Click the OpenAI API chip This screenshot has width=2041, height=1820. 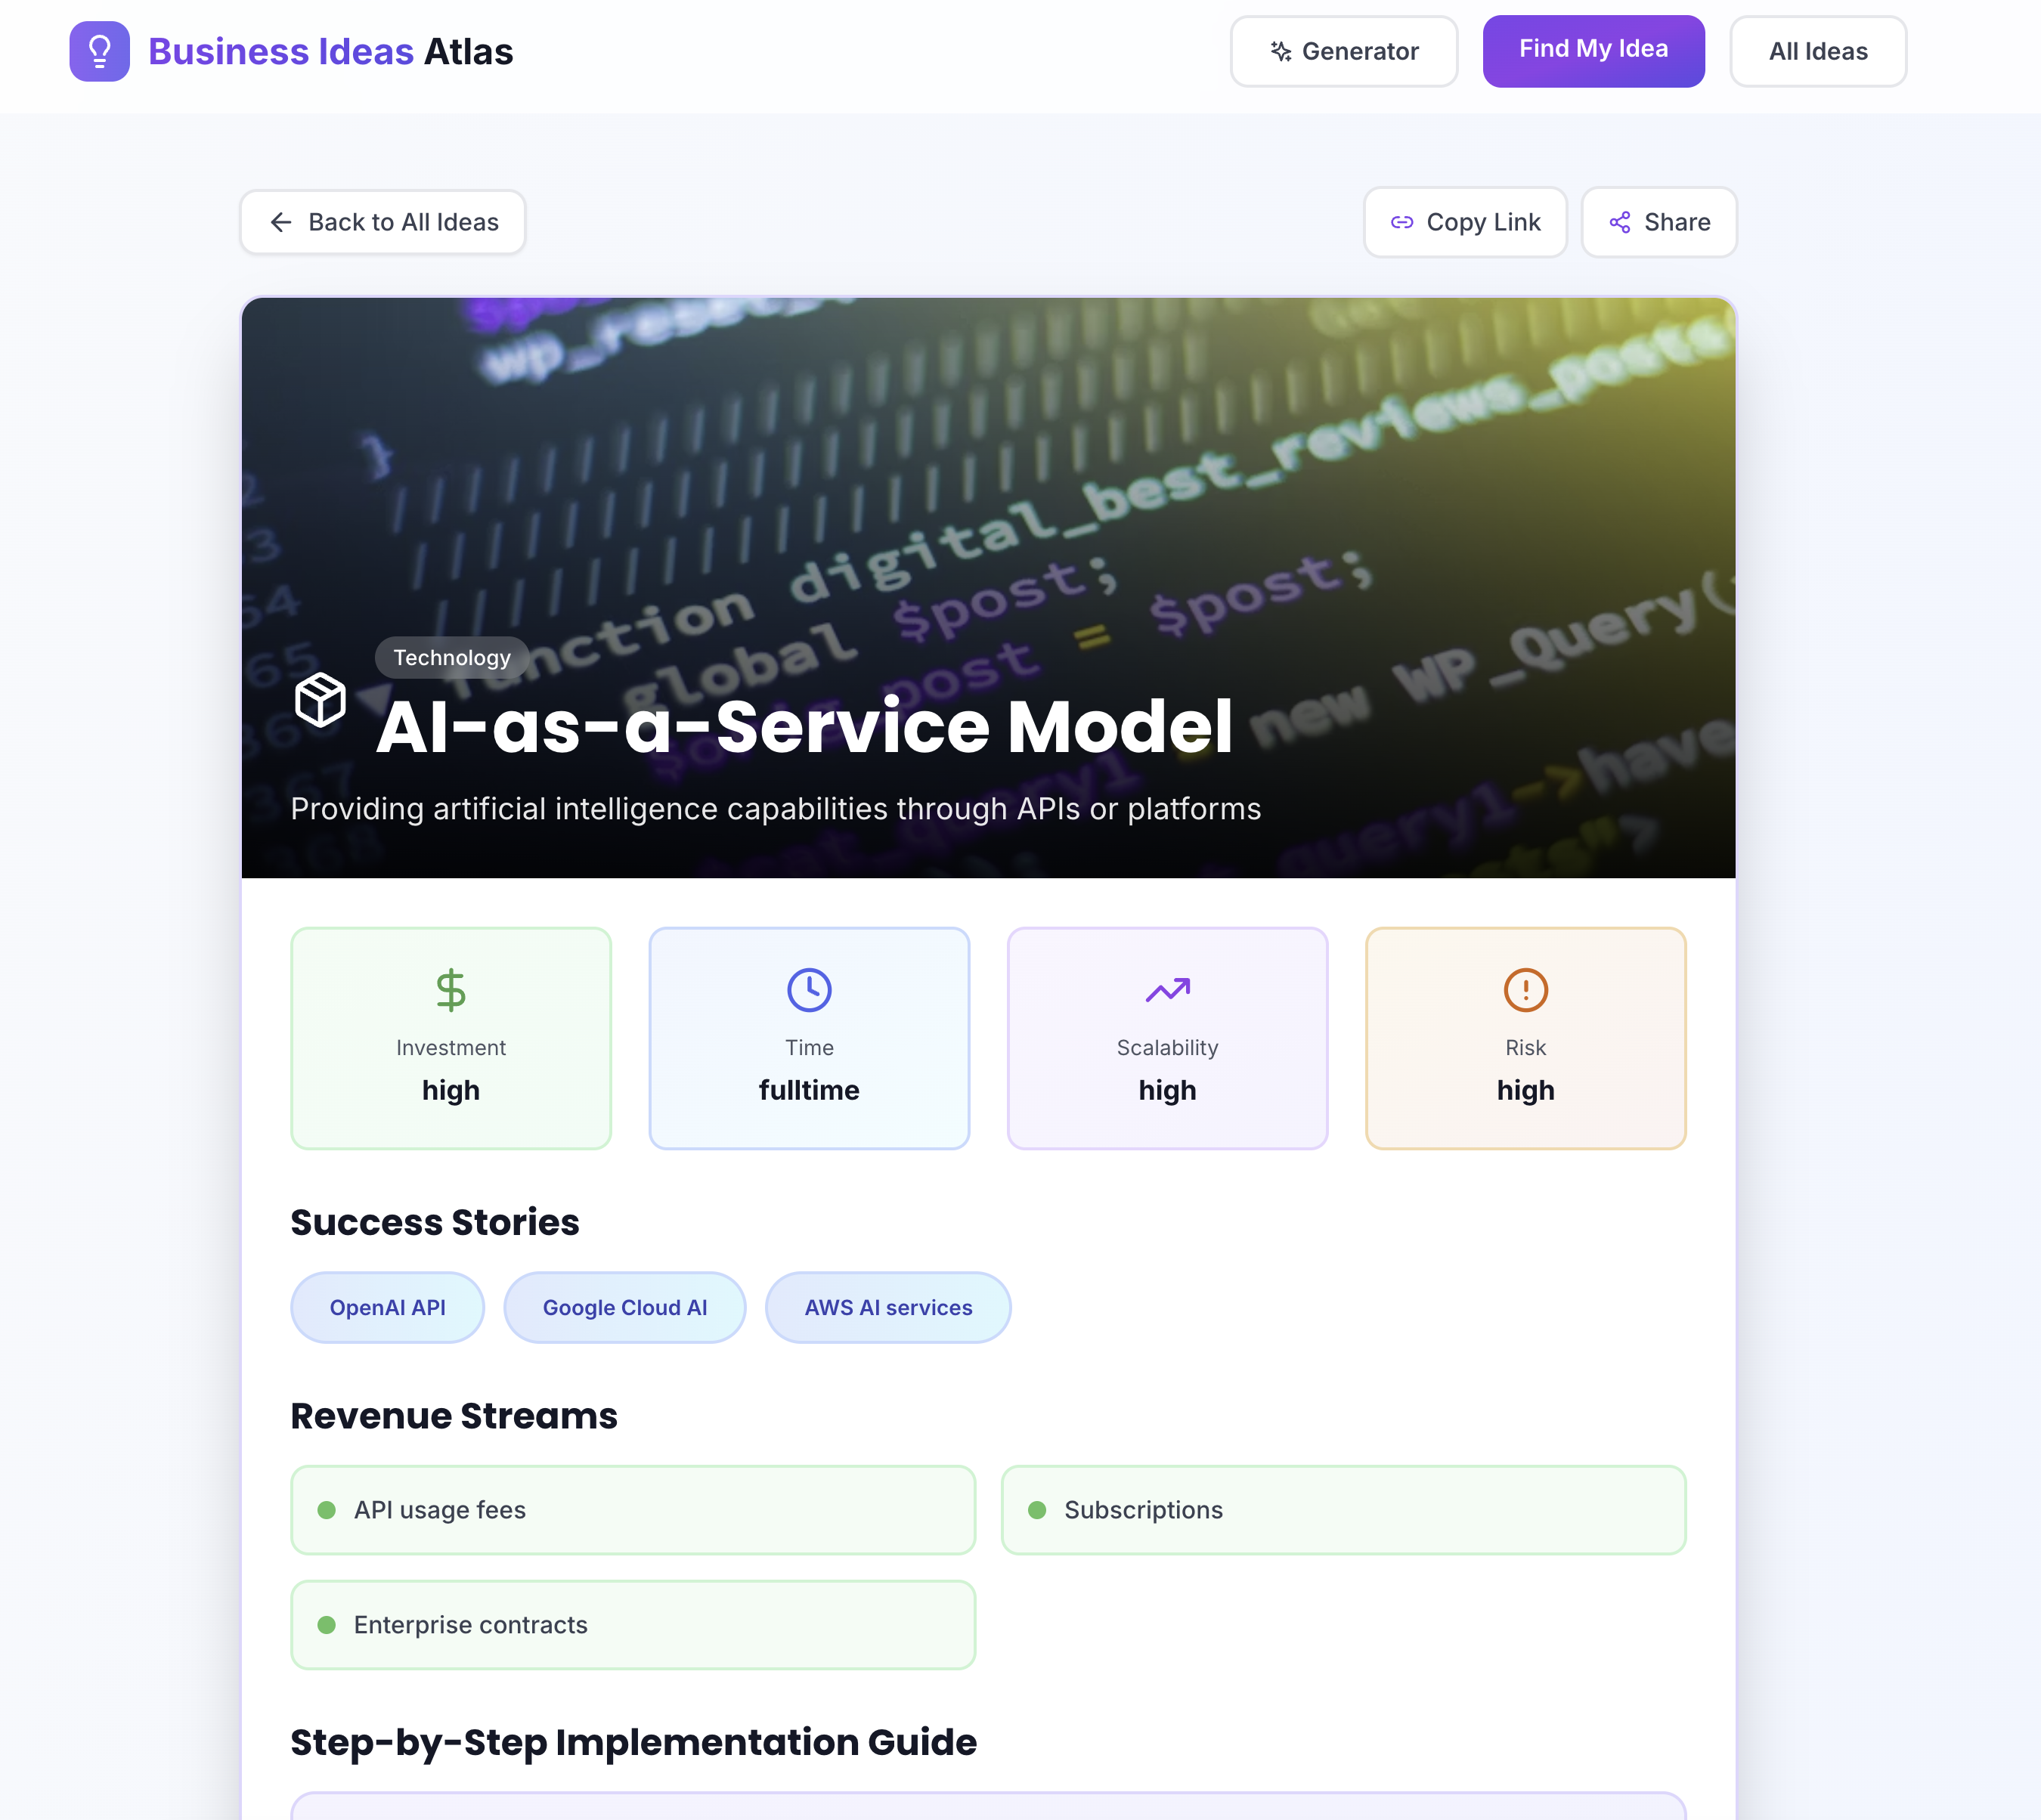coord(387,1307)
